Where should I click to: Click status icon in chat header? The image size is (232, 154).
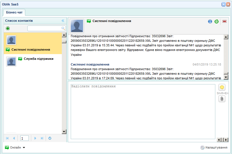click(x=89, y=21)
